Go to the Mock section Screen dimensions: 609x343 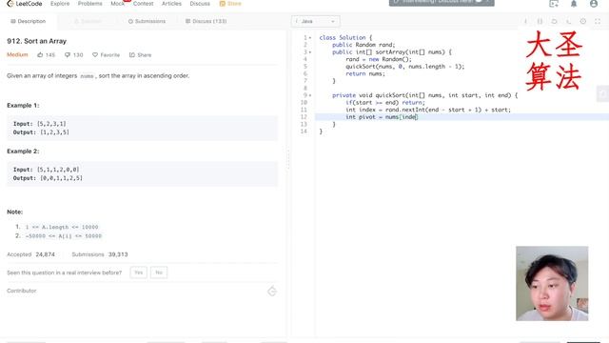117,4
